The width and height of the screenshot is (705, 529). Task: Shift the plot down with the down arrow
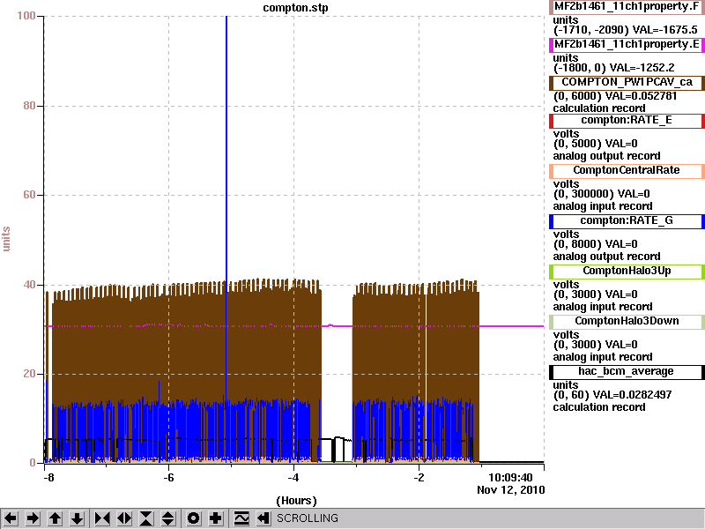click(x=78, y=518)
